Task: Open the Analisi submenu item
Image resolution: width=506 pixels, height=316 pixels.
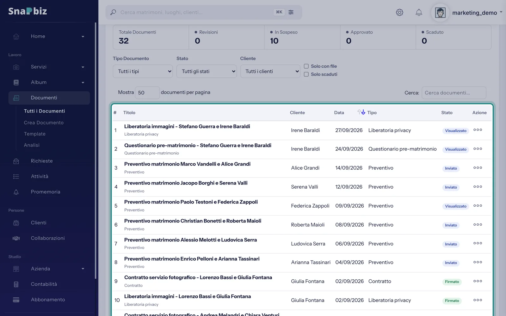Action: coord(32,145)
